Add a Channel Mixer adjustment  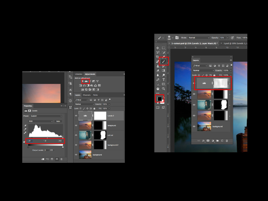coord(96,86)
